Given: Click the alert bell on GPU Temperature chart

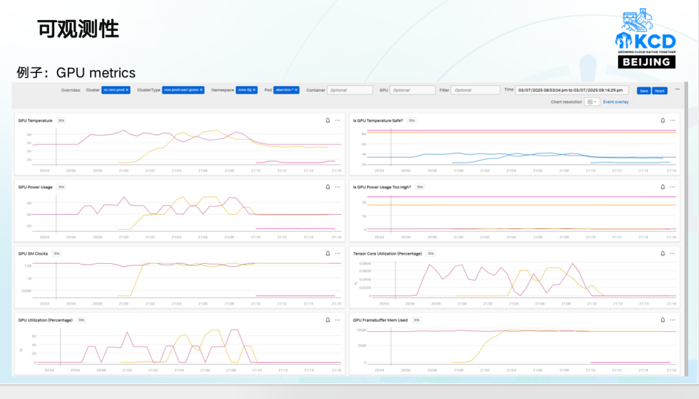Looking at the screenshot, I should pos(328,120).
